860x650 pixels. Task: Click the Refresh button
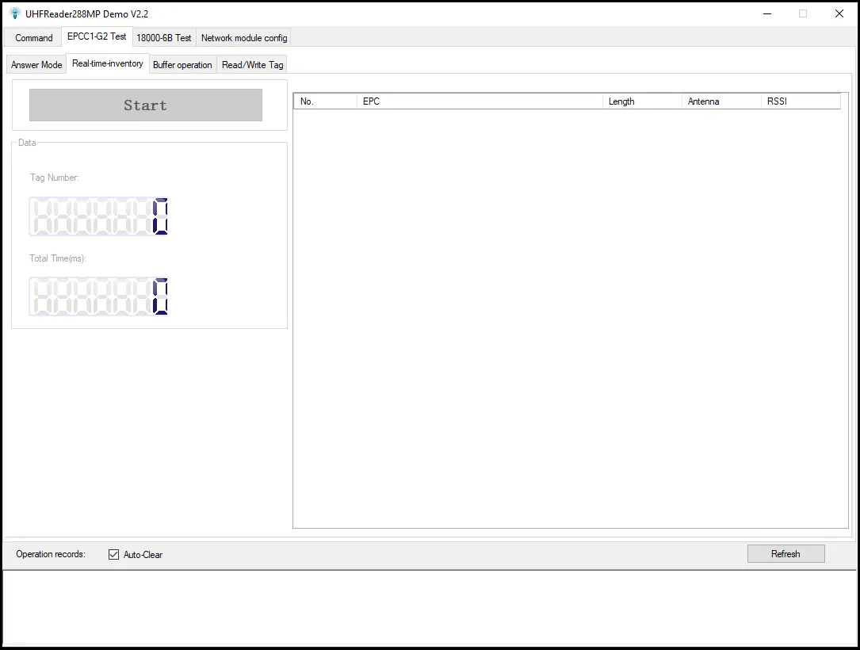785,553
